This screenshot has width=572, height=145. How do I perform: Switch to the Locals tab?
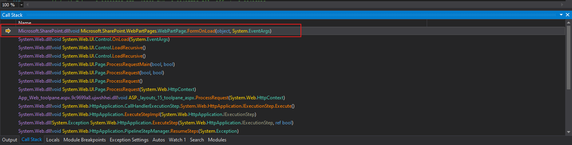click(53, 140)
